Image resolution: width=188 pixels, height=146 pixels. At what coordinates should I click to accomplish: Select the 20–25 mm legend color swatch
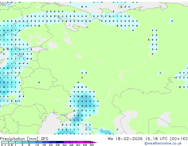click(53, 142)
